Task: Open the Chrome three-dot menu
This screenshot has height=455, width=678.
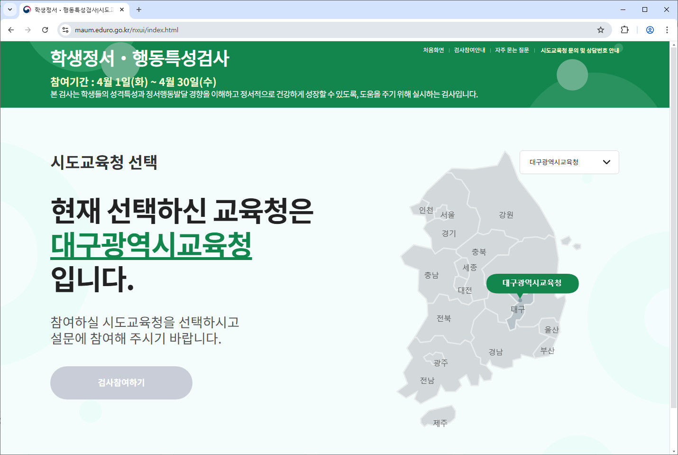Action: 667,29
